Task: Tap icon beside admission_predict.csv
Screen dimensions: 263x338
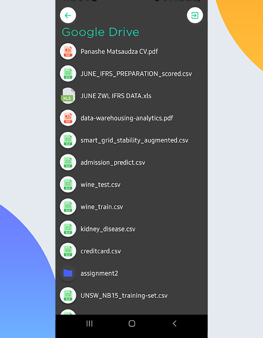Action: [x=68, y=162]
